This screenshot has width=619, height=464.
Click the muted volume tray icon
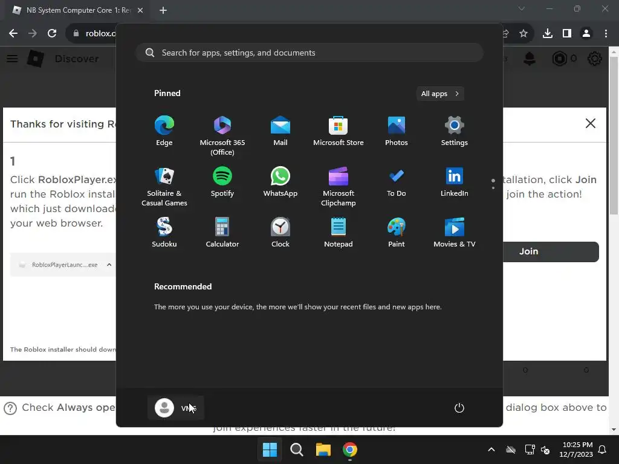click(x=545, y=449)
